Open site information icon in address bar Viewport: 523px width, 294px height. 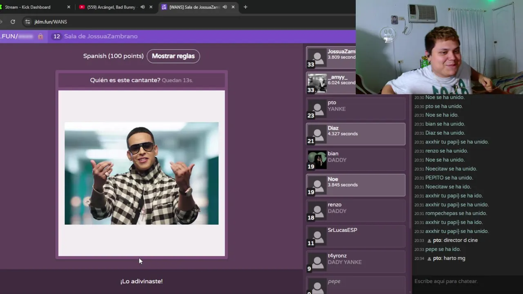click(x=27, y=22)
